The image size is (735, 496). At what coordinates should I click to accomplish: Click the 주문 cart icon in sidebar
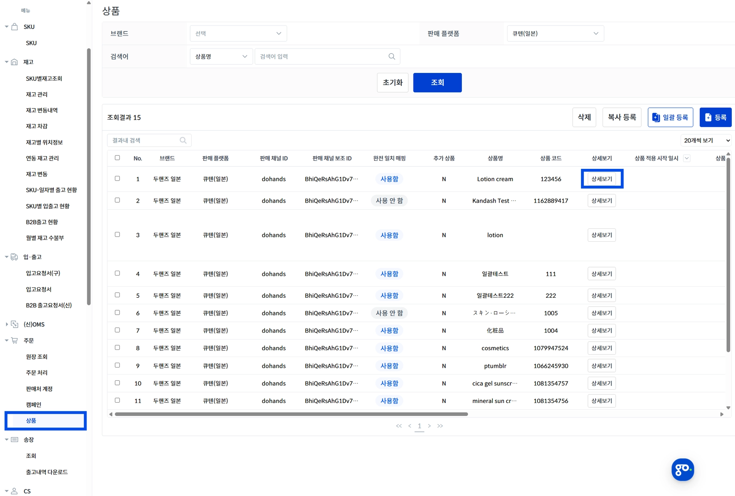click(15, 340)
